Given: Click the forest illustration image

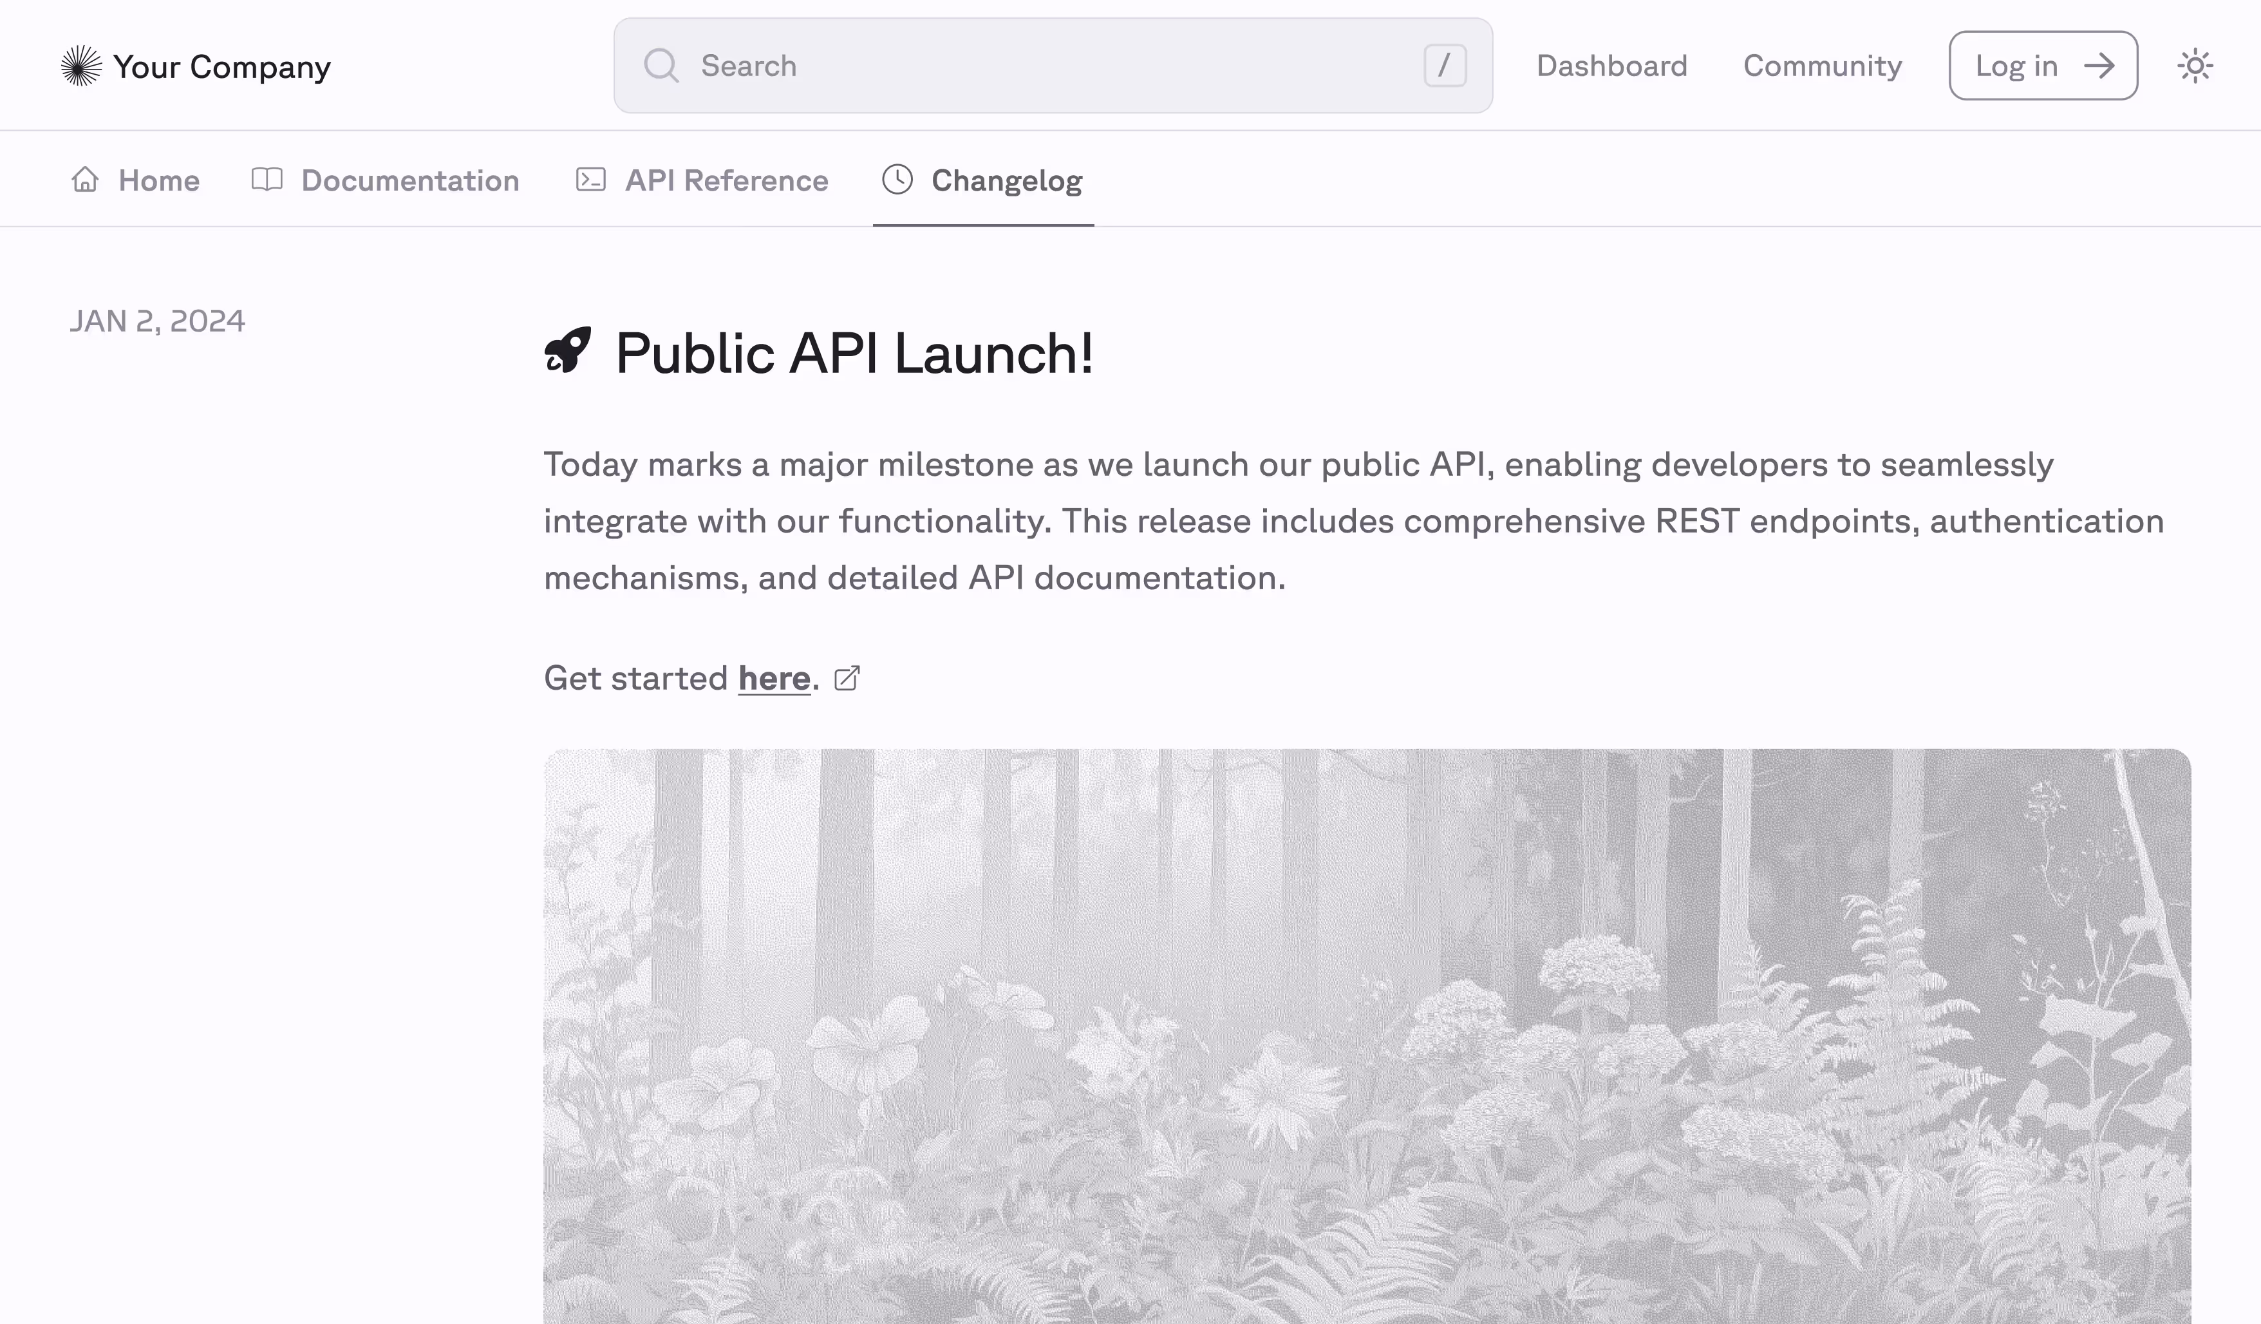Looking at the screenshot, I should [1367, 1032].
